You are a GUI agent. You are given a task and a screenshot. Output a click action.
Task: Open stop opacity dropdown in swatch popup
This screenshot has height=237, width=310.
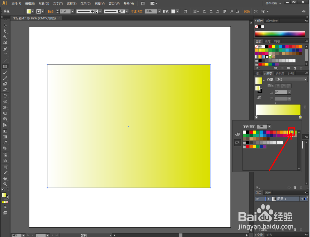coord(269,127)
